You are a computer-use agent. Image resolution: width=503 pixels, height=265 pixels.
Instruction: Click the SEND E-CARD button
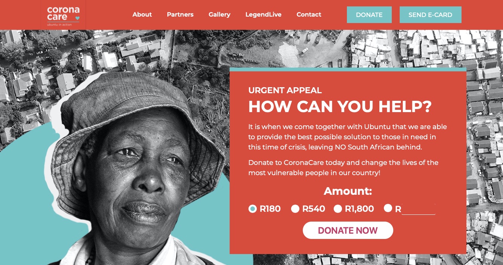point(430,15)
